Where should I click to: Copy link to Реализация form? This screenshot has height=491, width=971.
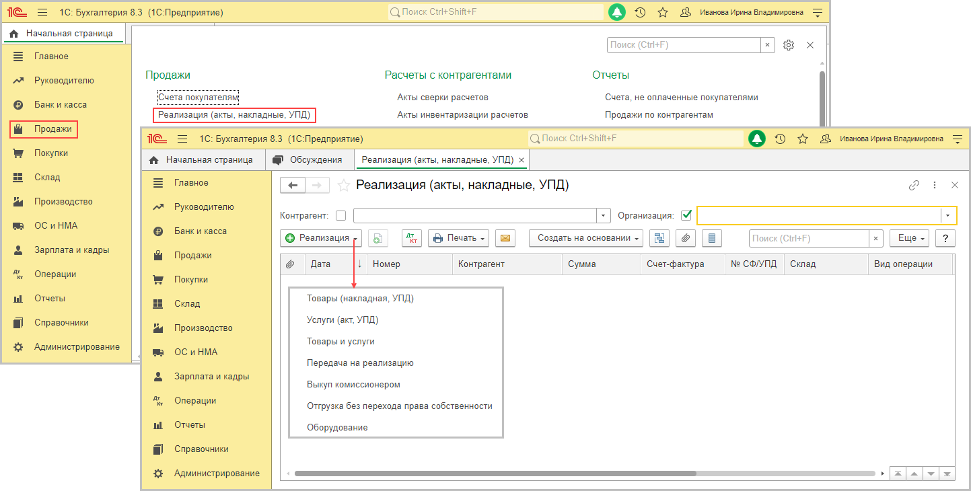click(914, 185)
